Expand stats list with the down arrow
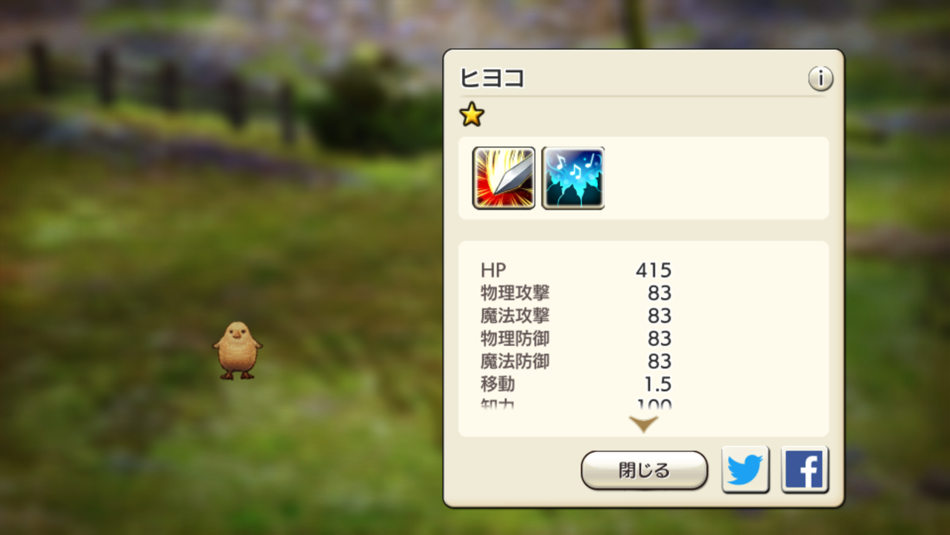Image resolution: width=950 pixels, height=535 pixels. [643, 423]
